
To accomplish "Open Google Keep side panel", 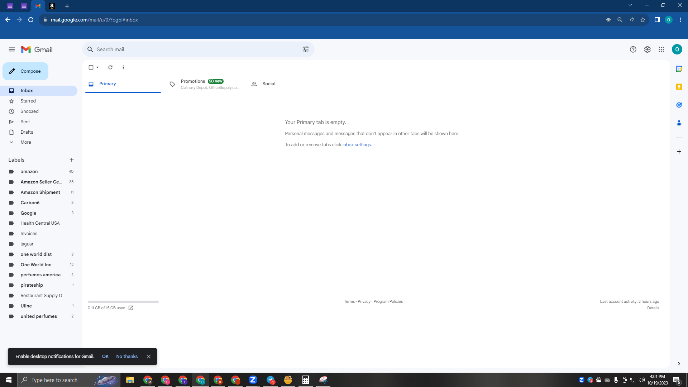I will 679,87.
